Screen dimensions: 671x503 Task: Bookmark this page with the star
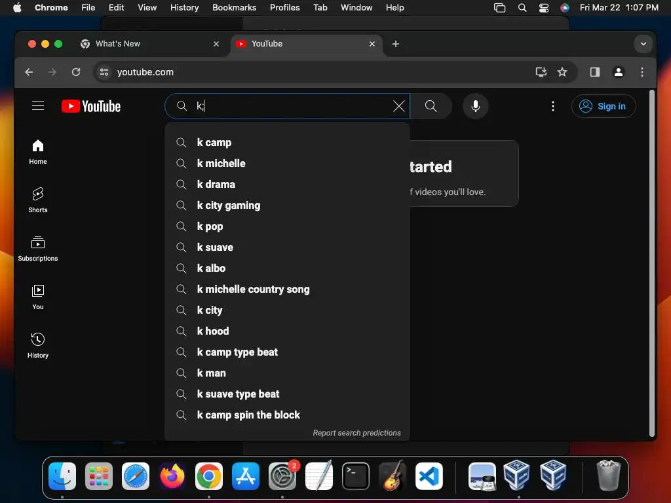point(562,72)
